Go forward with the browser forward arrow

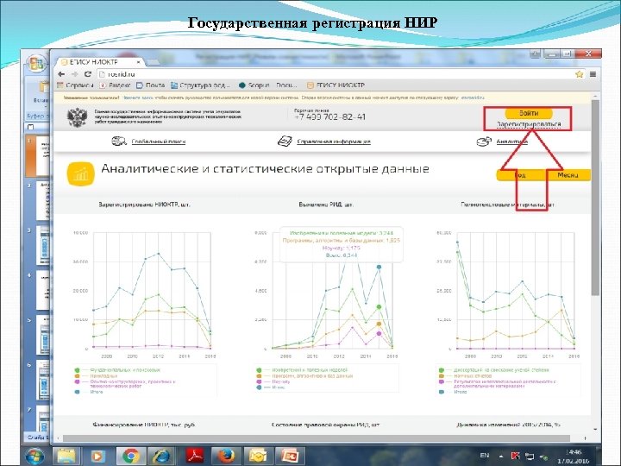tap(74, 74)
